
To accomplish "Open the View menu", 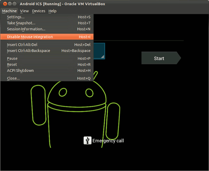I will pos(24,11).
